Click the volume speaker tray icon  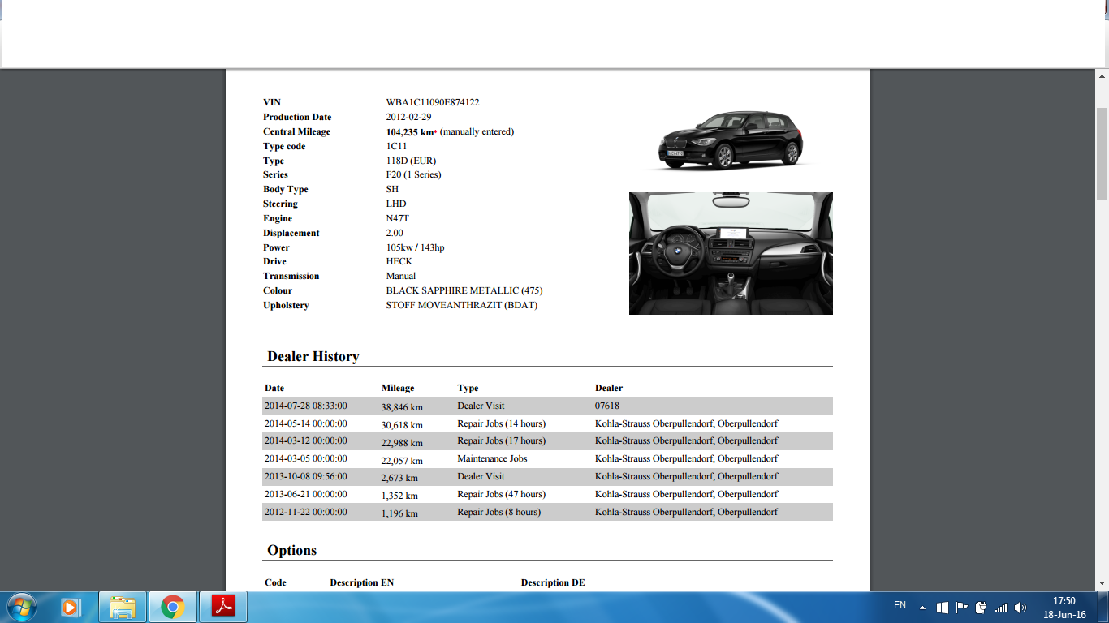(x=1021, y=607)
